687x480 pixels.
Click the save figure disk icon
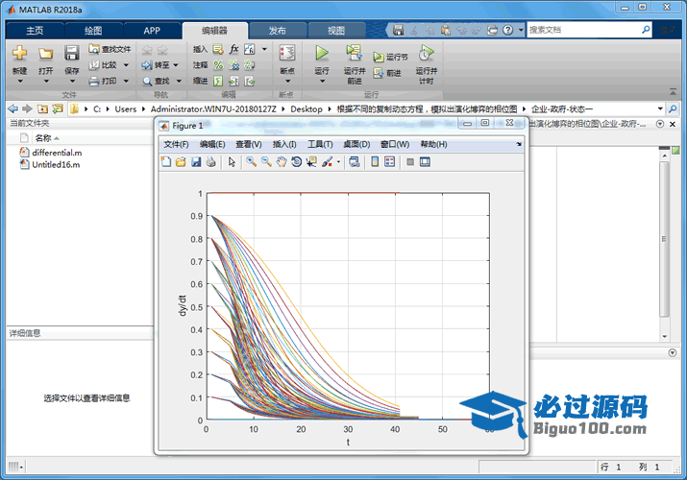tap(196, 162)
